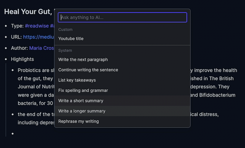The width and height of the screenshot is (245, 148).
Task: Click the empty bullet at list bottom
Action: coord(13,133)
